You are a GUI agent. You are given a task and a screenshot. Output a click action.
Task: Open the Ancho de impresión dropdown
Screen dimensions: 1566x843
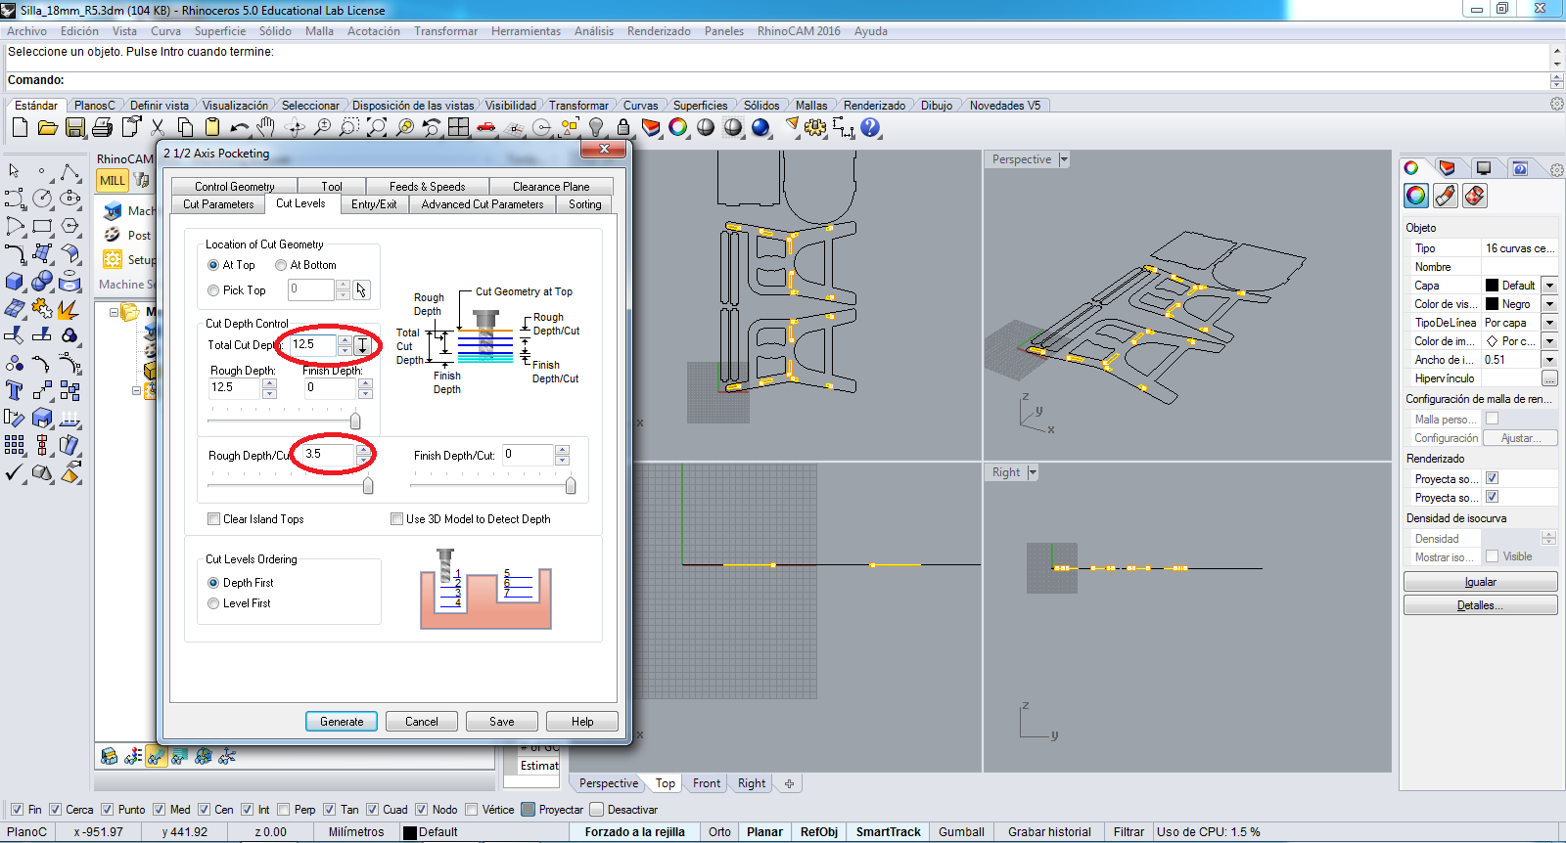(1549, 360)
